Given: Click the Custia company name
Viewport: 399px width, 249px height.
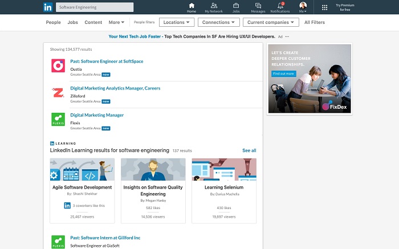Looking at the screenshot, I should [x=76, y=69].
